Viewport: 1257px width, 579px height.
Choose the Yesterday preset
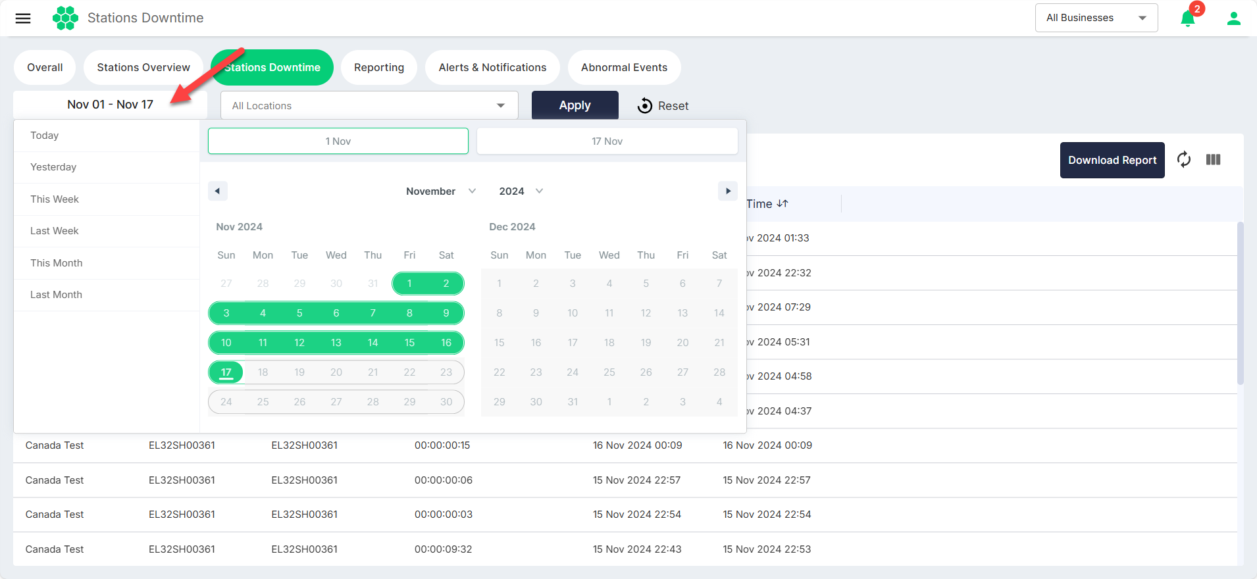tap(107, 167)
